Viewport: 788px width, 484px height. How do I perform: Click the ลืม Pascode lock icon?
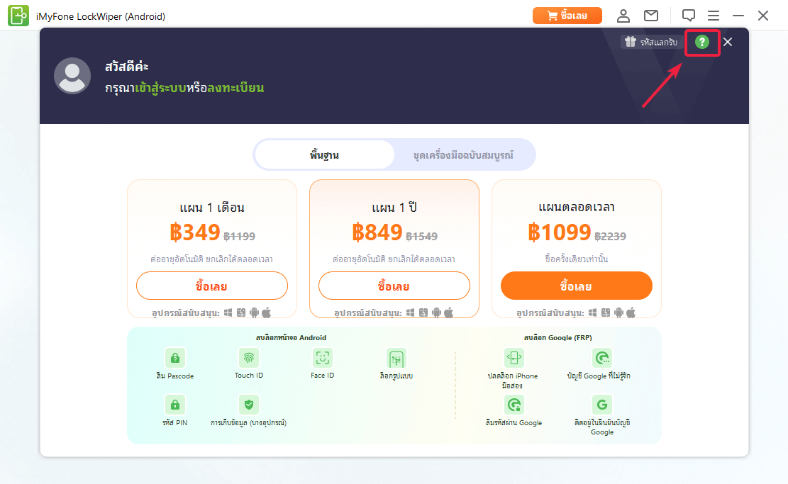click(x=175, y=358)
